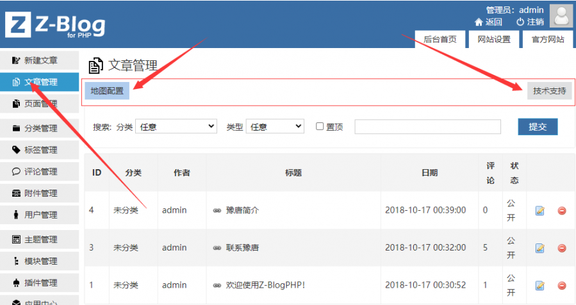The height and width of the screenshot is (305, 576).
Task: Click the red delete icon for 豫唐简介
Action: click(x=562, y=210)
